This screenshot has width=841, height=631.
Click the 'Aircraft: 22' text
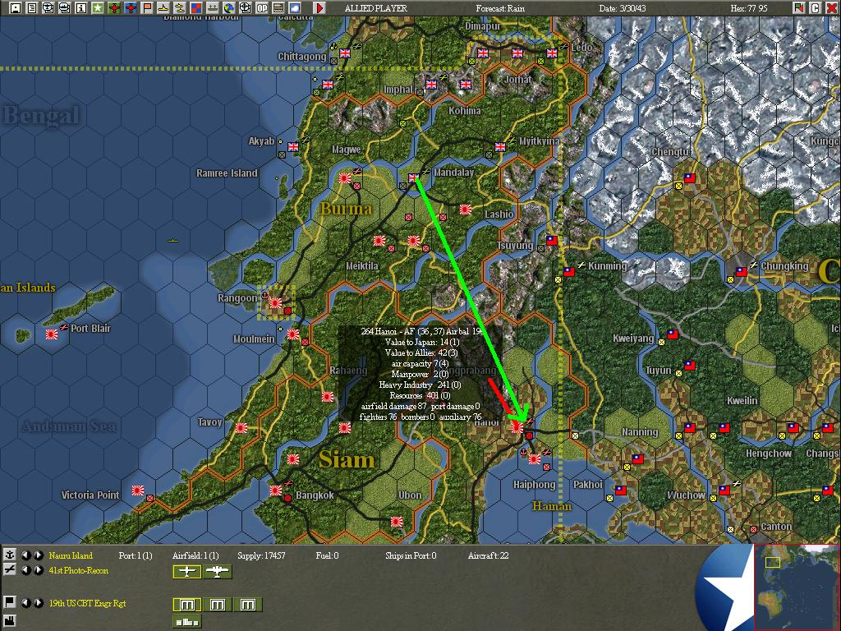point(489,555)
